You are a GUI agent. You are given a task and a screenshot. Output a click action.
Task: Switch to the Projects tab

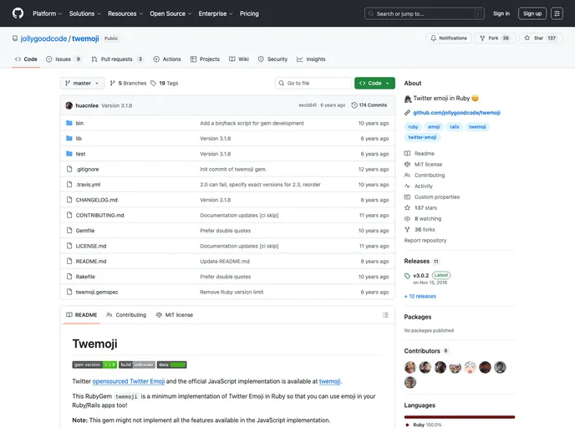(206, 59)
